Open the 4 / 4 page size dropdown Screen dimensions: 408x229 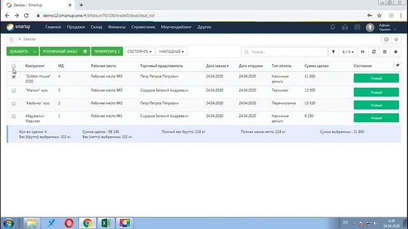[x=348, y=52]
